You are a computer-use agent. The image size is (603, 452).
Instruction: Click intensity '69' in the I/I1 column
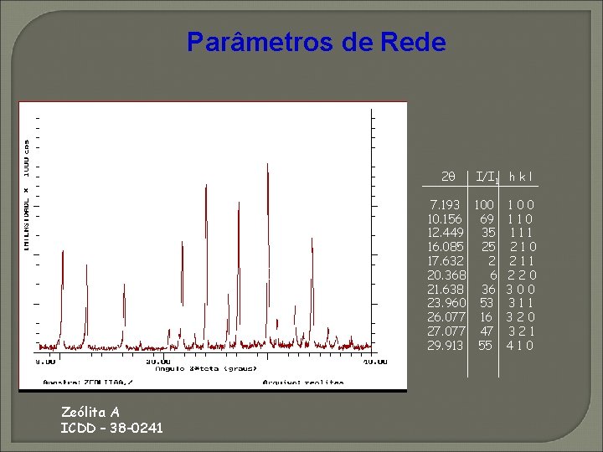[x=487, y=218]
